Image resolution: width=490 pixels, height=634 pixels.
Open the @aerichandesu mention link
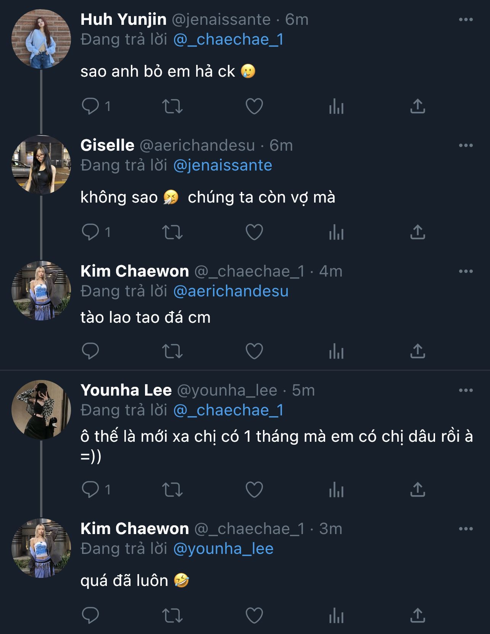[230, 291]
